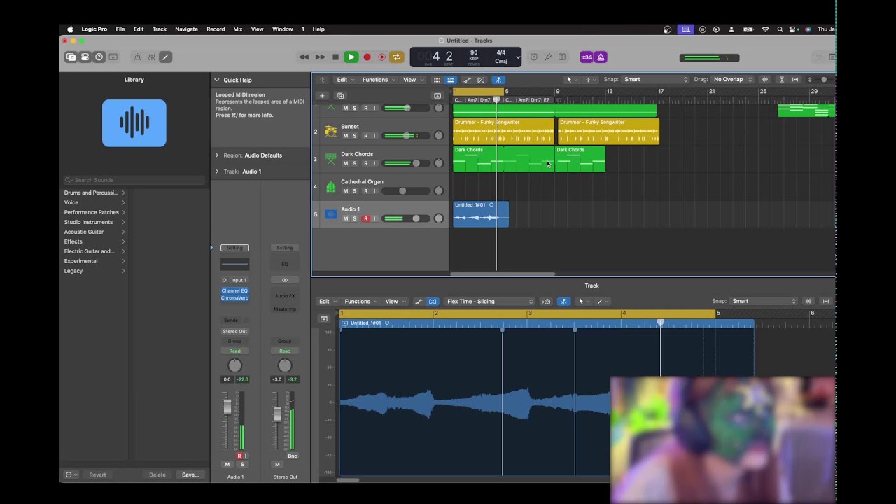Open the Mixer faders icon

pos(151,57)
